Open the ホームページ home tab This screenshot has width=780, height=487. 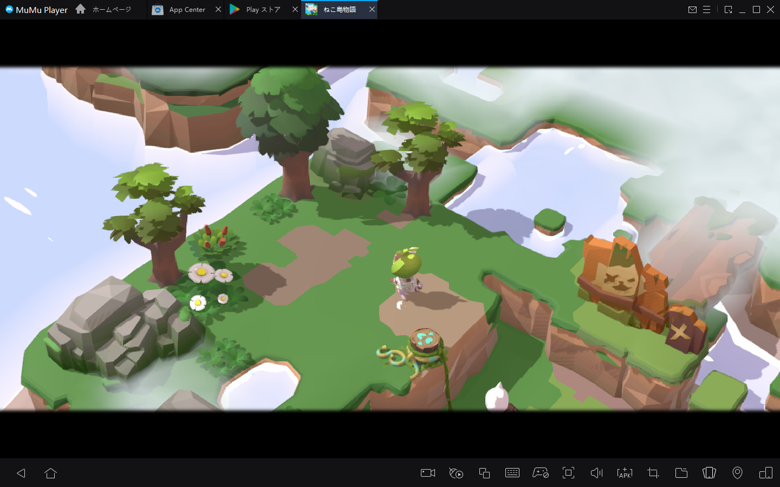(x=103, y=9)
